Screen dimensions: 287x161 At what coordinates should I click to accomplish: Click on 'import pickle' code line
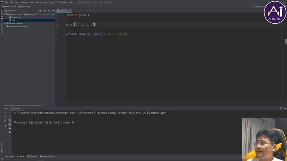(x=78, y=15)
